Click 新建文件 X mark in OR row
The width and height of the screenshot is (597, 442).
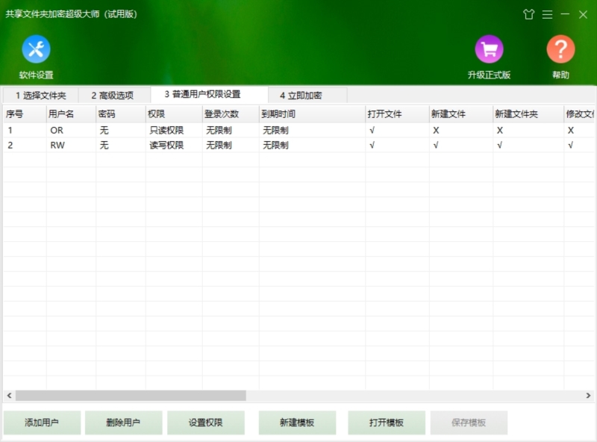436,131
